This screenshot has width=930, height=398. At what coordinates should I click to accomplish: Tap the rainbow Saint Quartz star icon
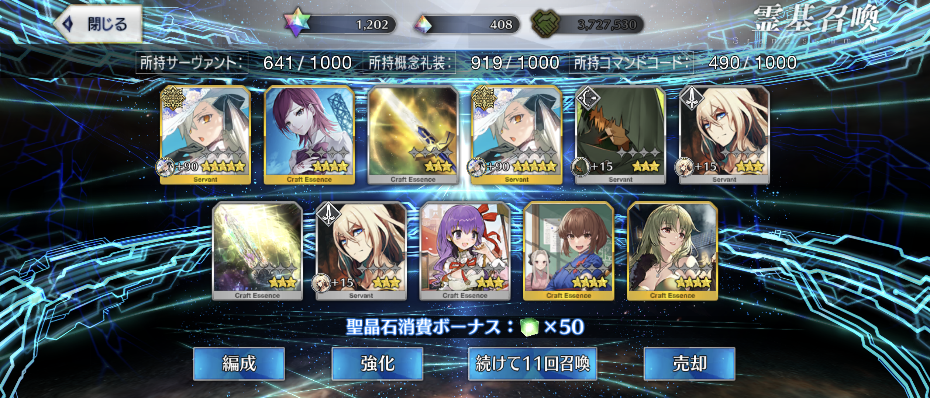(x=297, y=22)
